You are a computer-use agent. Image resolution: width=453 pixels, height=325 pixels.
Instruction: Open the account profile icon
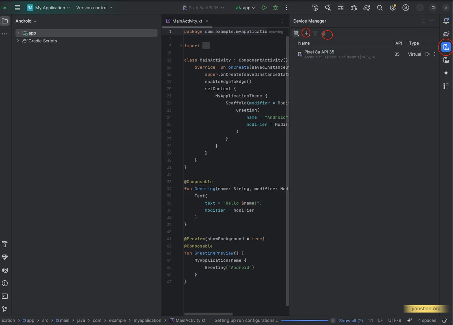[x=406, y=8]
